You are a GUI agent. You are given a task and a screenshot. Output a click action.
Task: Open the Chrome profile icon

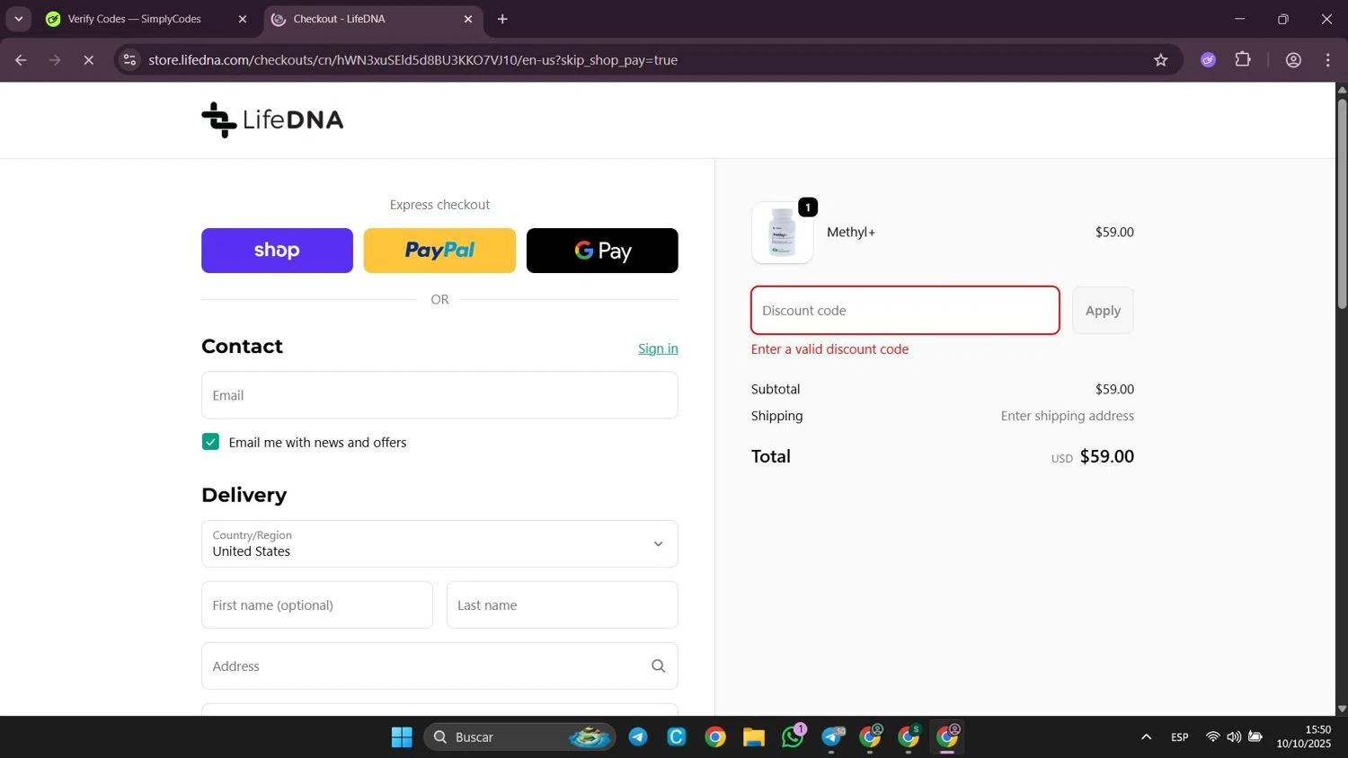click(x=1293, y=60)
